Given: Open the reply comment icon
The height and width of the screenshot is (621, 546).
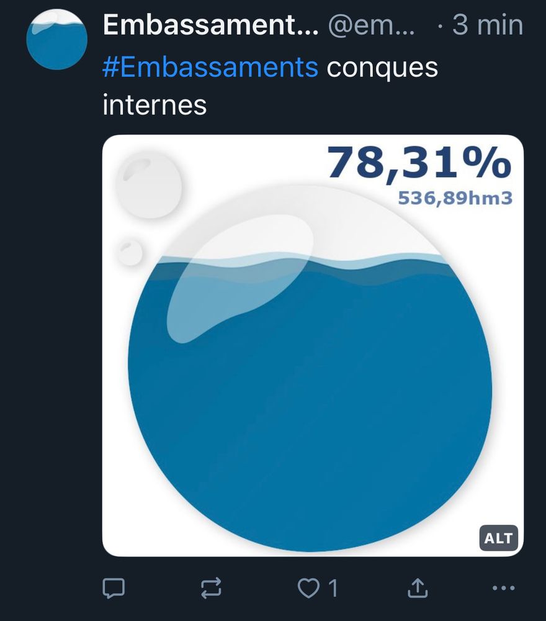Looking at the screenshot, I should click(114, 587).
